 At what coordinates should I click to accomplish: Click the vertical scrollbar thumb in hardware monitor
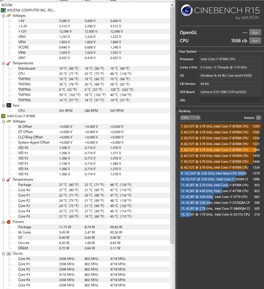coord(172,125)
